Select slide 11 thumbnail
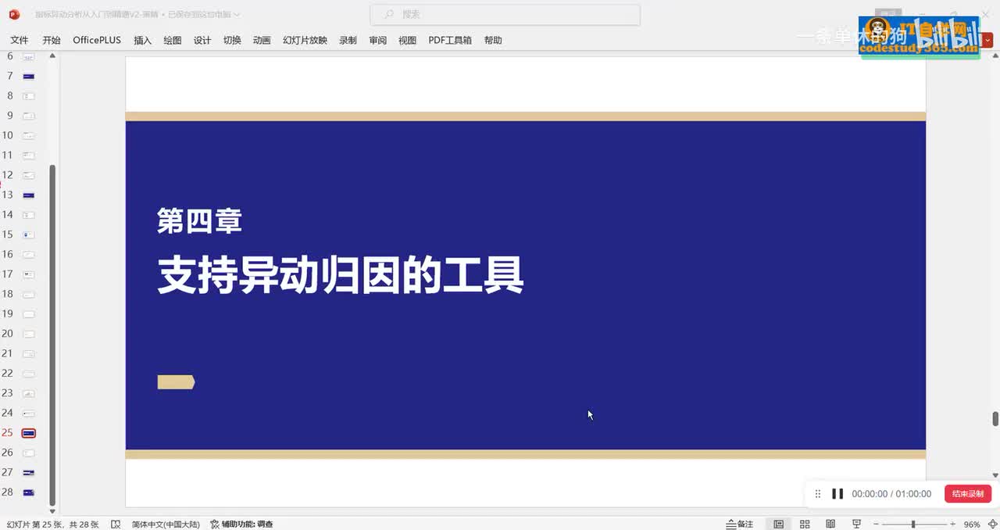This screenshot has width=1000, height=530. pyautogui.click(x=28, y=156)
